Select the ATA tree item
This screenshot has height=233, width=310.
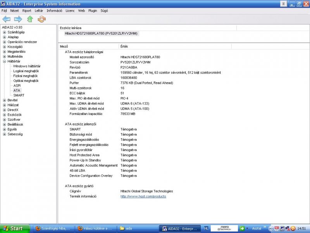click(17, 90)
